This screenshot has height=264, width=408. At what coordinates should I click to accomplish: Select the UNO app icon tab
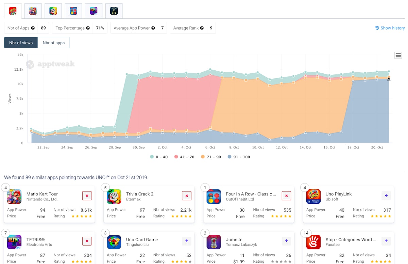(x=13, y=11)
